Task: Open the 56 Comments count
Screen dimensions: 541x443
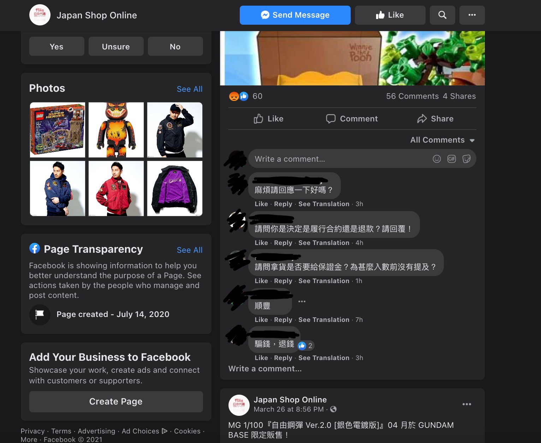Action: pos(412,96)
